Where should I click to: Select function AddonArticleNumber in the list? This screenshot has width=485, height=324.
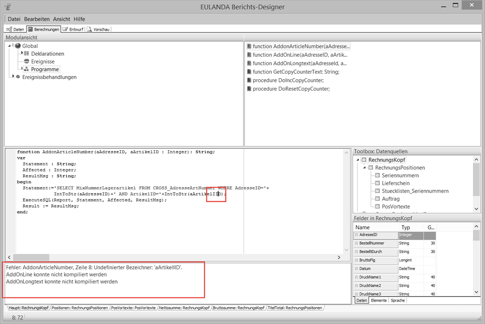click(301, 47)
